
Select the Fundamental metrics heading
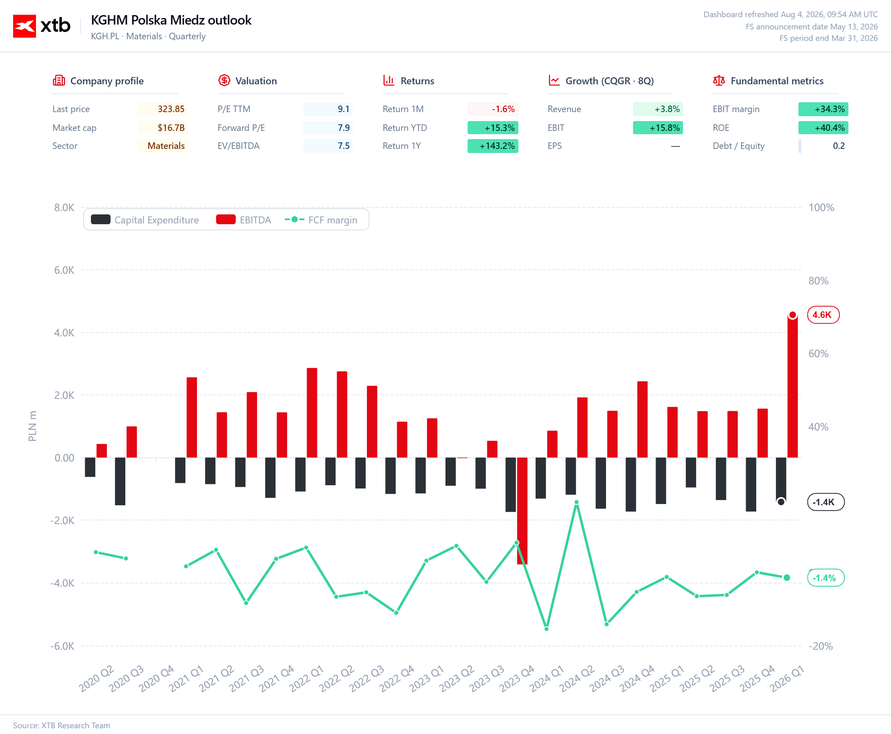777,81
